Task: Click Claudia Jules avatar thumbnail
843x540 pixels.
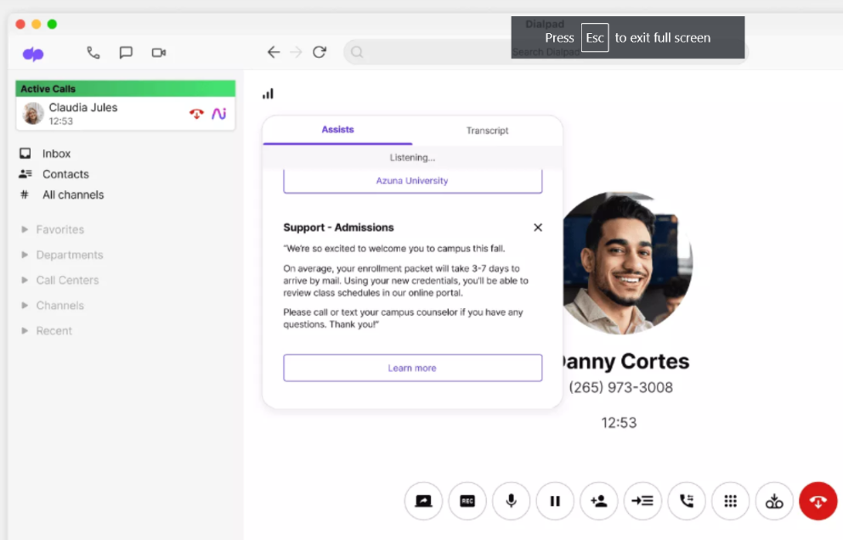Action: [x=33, y=114]
